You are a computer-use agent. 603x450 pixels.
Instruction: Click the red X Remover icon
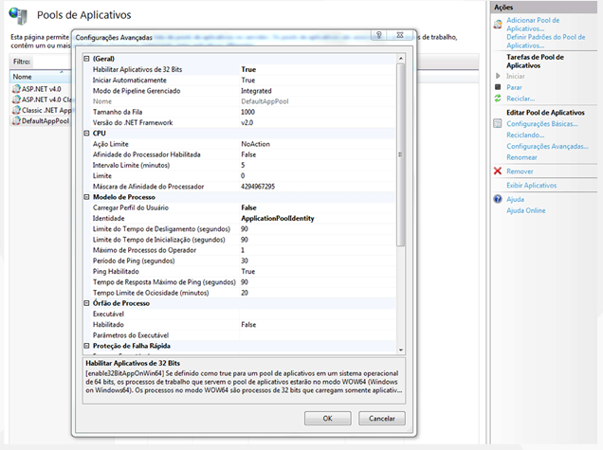[498, 171]
